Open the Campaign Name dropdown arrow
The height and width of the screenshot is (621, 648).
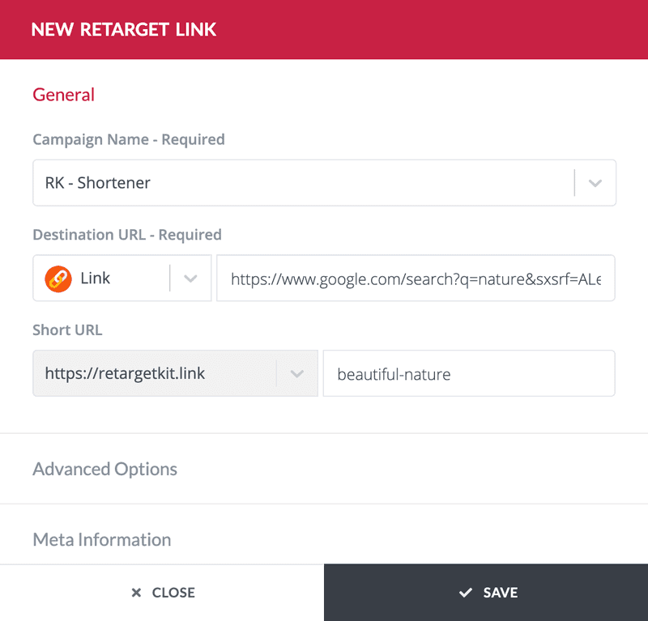(x=595, y=183)
